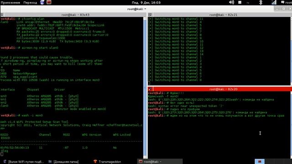292x164 pixels.
Task: Click 'RSSI' column header in wash output
Action: 66,135
